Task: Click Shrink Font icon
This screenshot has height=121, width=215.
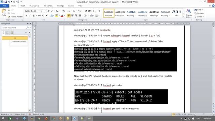Action: pos(52,11)
